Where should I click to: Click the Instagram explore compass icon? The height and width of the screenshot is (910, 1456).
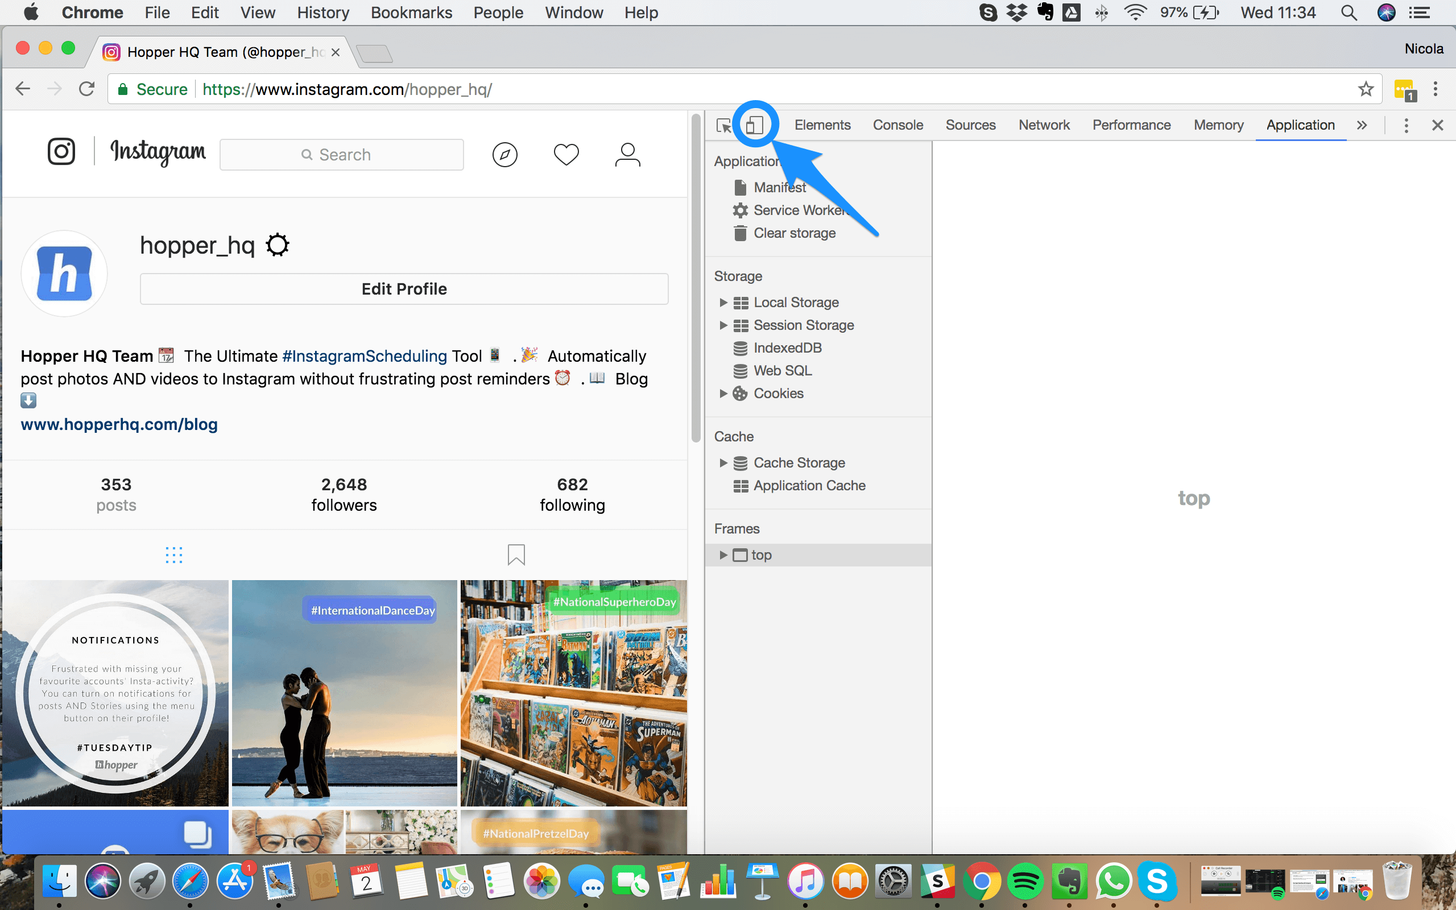pyautogui.click(x=504, y=153)
